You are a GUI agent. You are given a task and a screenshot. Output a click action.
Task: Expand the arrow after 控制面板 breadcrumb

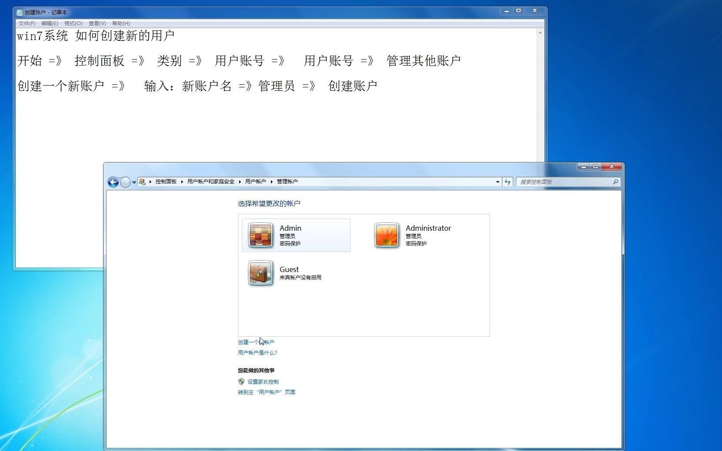click(x=182, y=182)
